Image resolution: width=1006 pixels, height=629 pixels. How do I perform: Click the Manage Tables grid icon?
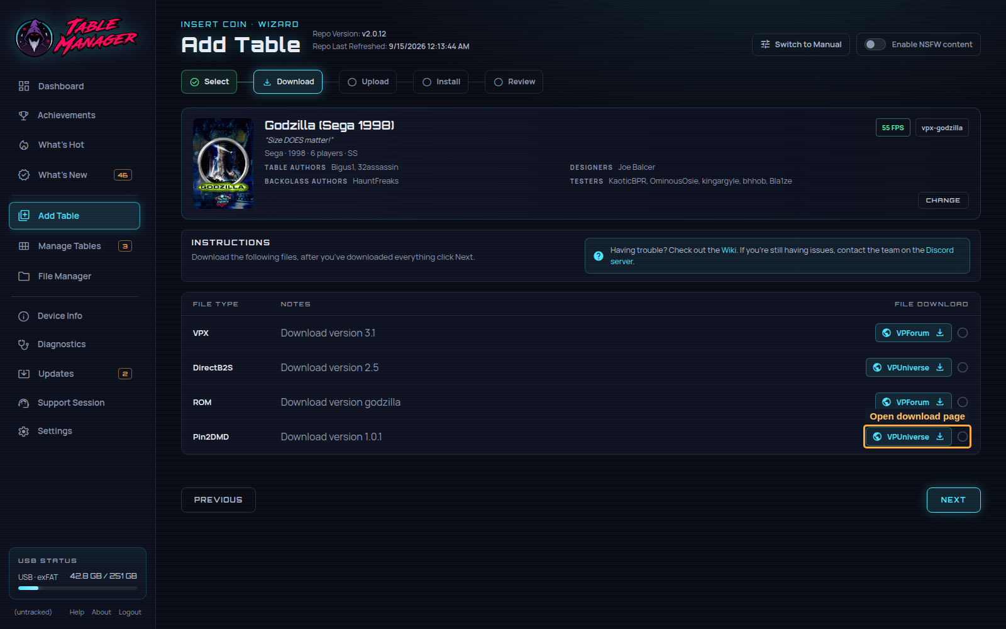tap(24, 246)
